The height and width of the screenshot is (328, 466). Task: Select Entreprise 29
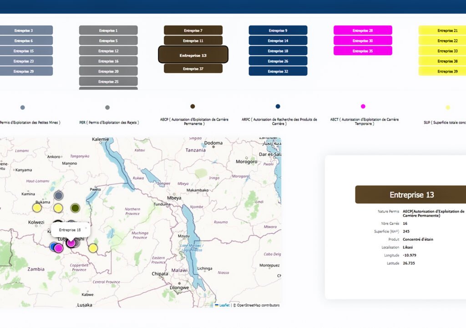click(x=26, y=71)
